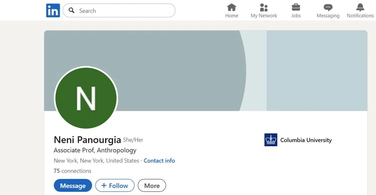This screenshot has width=376, height=195.
Task: Open the Contact info link
Action: pos(159,160)
